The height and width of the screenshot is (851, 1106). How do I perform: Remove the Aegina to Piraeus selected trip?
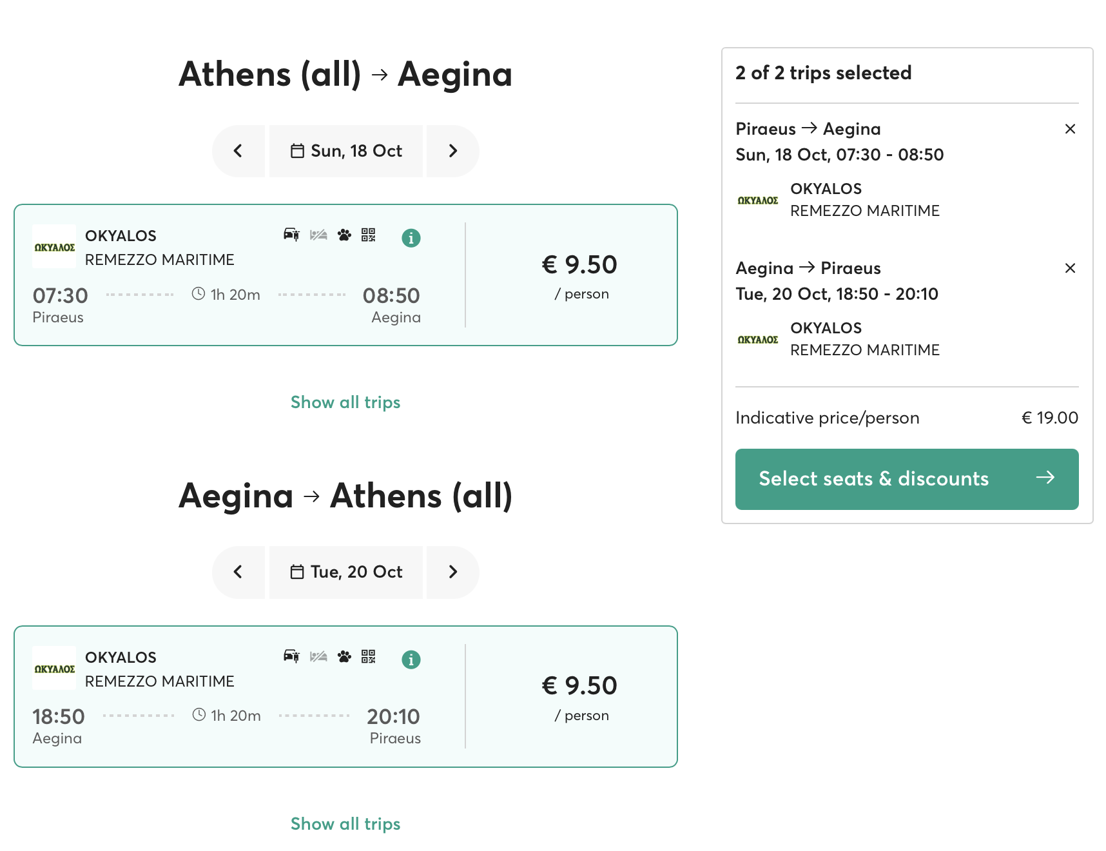click(1070, 268)
